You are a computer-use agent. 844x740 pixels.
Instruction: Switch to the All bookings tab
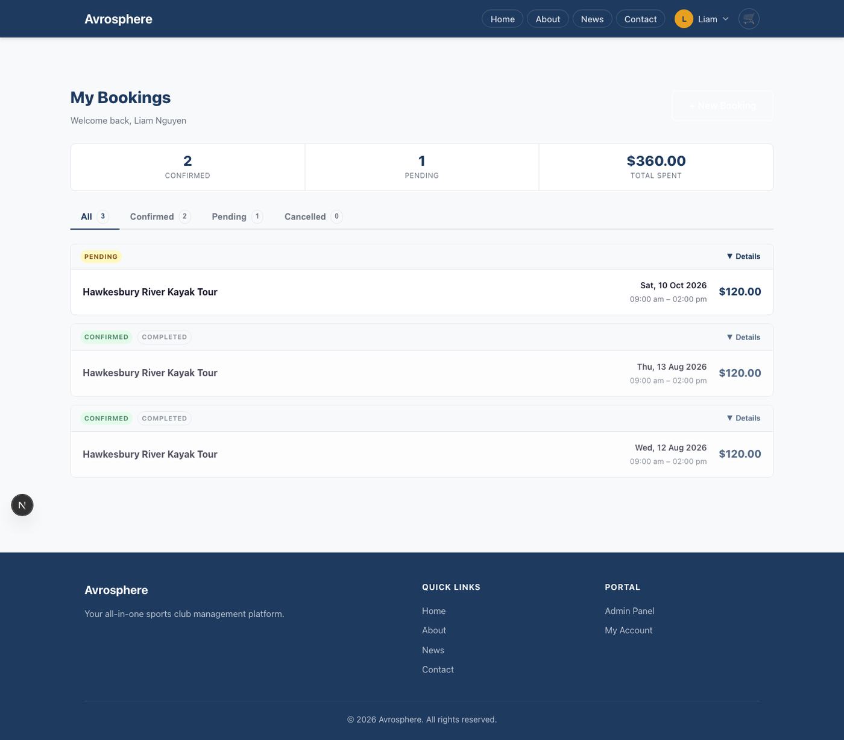(95, 217)
